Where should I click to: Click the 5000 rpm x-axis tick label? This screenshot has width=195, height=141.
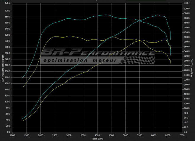click(x=126, y=135)
